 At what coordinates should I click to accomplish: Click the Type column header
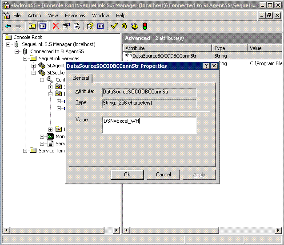229,48
